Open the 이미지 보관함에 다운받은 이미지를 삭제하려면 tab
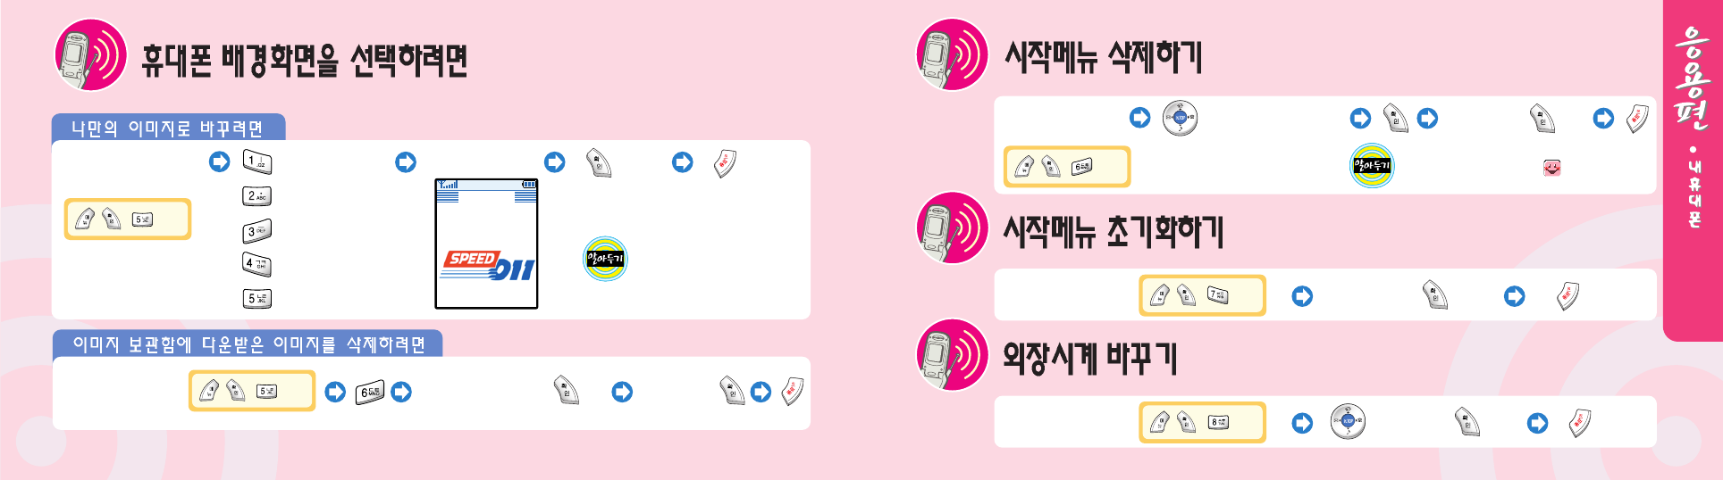Image resolution: width=1723 pixels, height=480 pixels. pyautogui.click(x=248, y=343)
